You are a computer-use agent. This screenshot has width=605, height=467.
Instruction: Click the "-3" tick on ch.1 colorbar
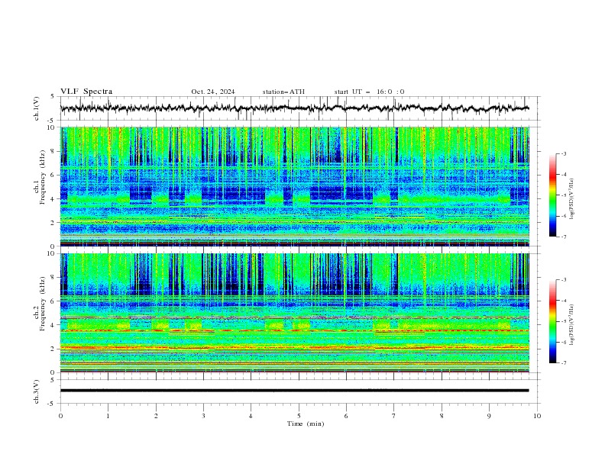[x=564, y=153]
